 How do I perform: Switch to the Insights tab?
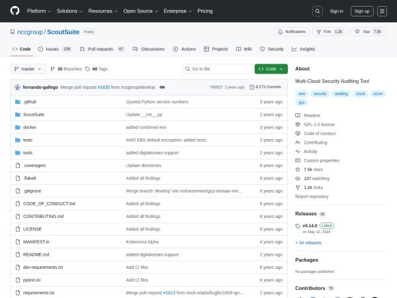click(x=303, y=49)
